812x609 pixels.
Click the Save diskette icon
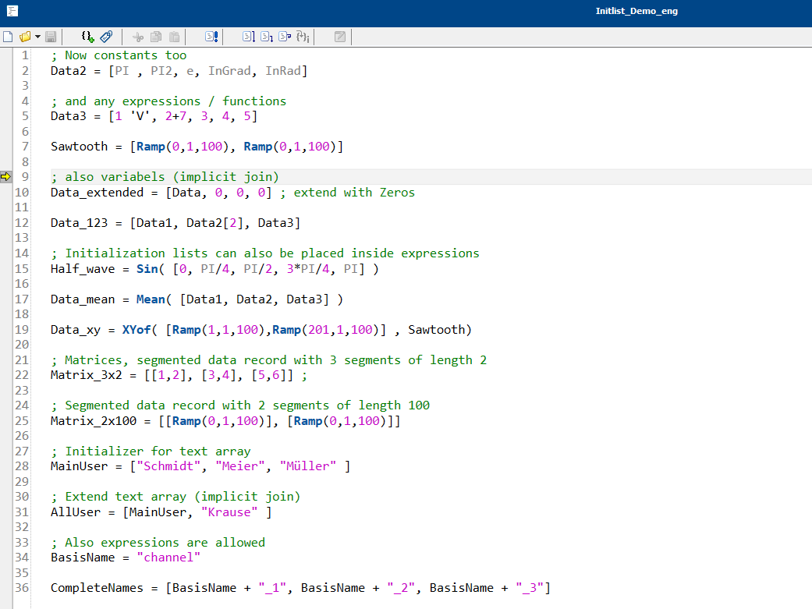[x=51, y=37]
